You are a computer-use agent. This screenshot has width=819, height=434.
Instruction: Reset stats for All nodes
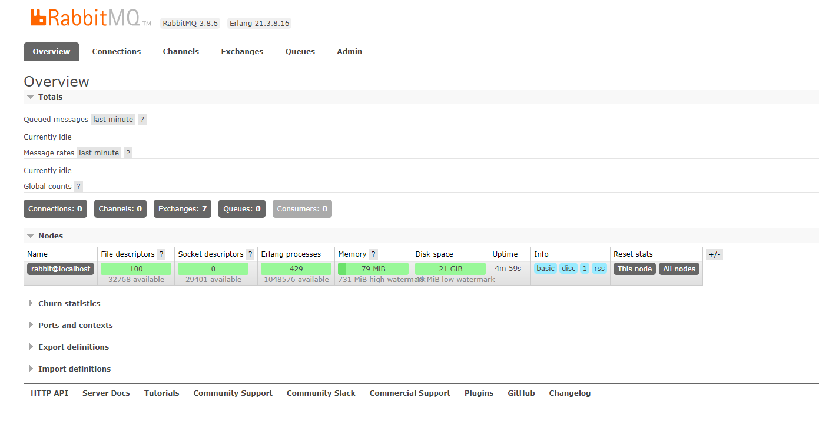[x=679, y=269]
